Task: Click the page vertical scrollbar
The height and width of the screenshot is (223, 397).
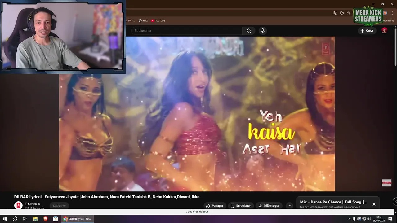Action: pyautogui.click(x=395, y=46)
